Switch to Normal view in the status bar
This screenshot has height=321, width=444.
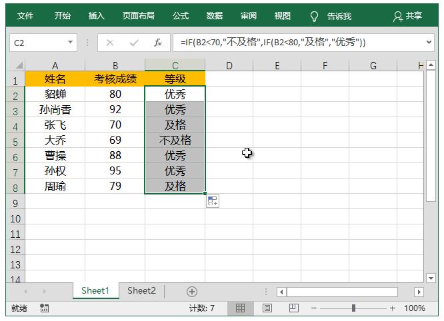[x=240, y=308]
